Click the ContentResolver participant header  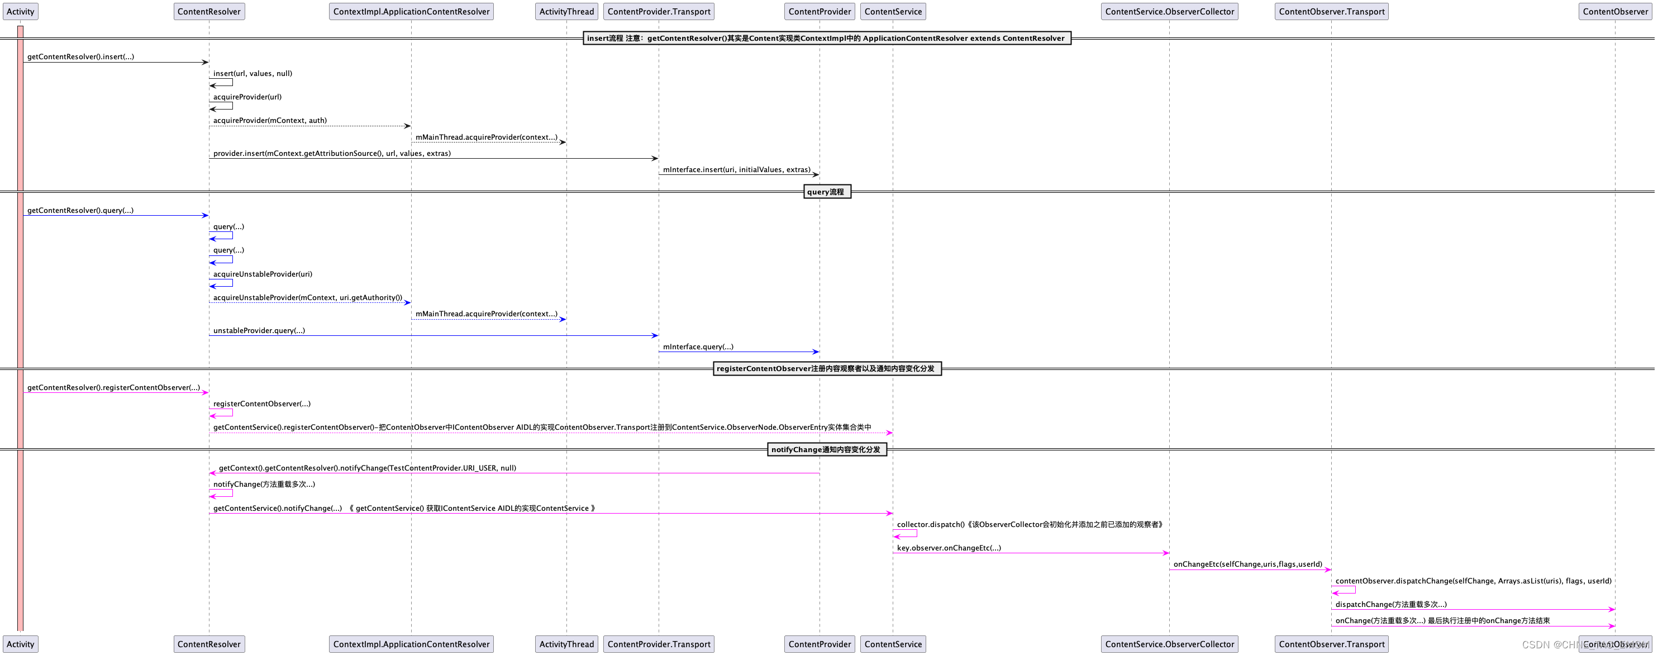coord(209,11)
